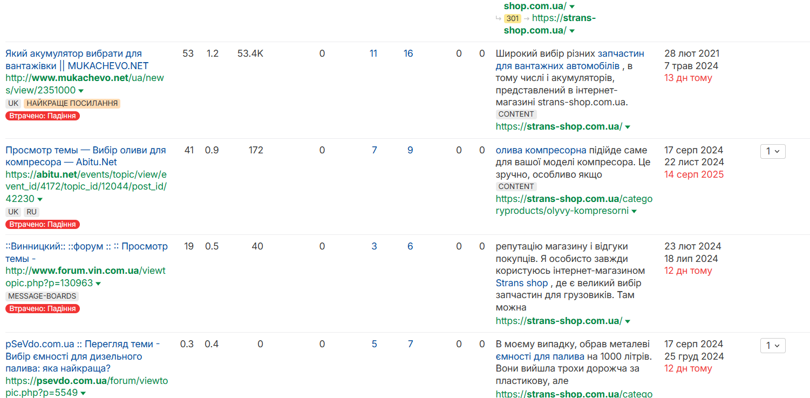Select first seen date '28 лют 2021'
This screenshot has width=810, height=398.
pos(692,53)
